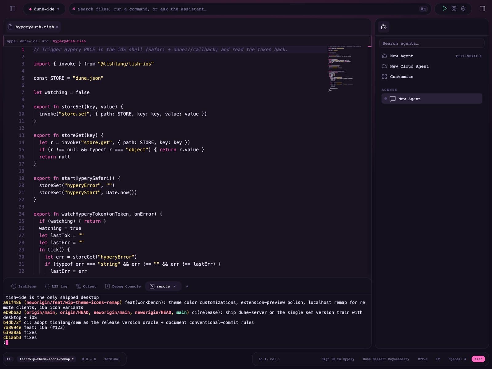Screen dimensions: 492x369
Task: Click the 'apps' breadcrumb segment
Action: click(11, 41)
